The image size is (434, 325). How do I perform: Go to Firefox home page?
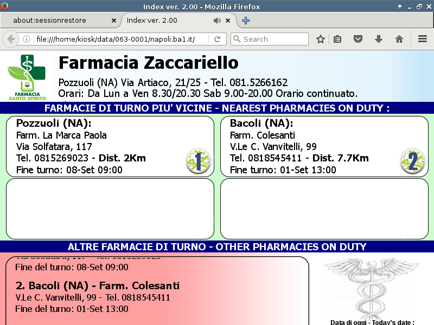point(399,39)
